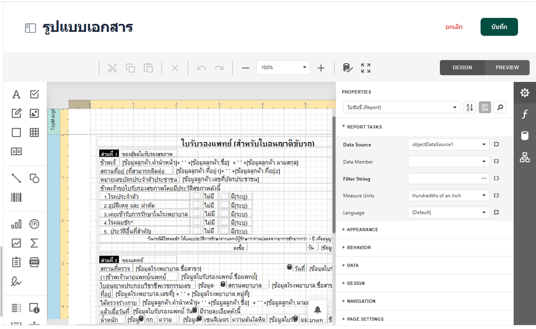Select ไม่มี checkbox in 3.เคยเข้ารับการรักษา row
Screen dimensions: 536x329
(196, 213)
